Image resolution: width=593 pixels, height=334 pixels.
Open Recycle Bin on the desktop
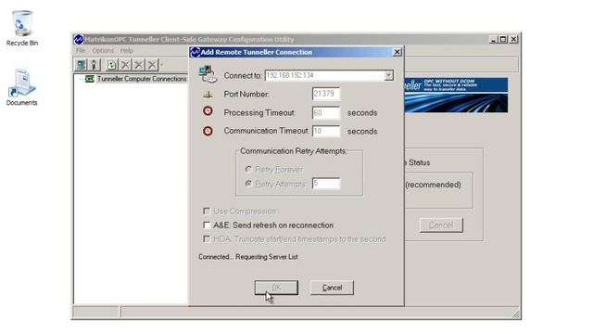[x=22, y=29]
